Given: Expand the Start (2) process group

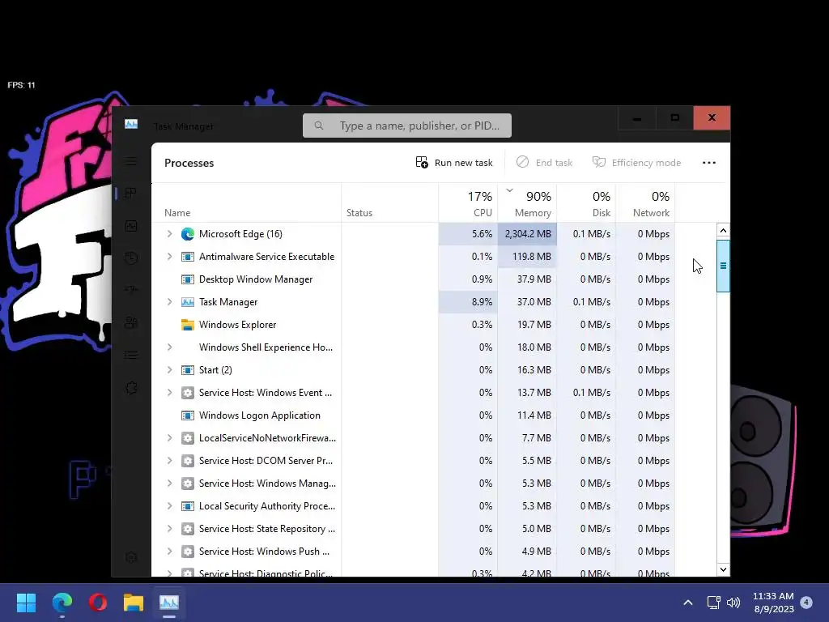Looking at the screenshot, I should [169, 370].
